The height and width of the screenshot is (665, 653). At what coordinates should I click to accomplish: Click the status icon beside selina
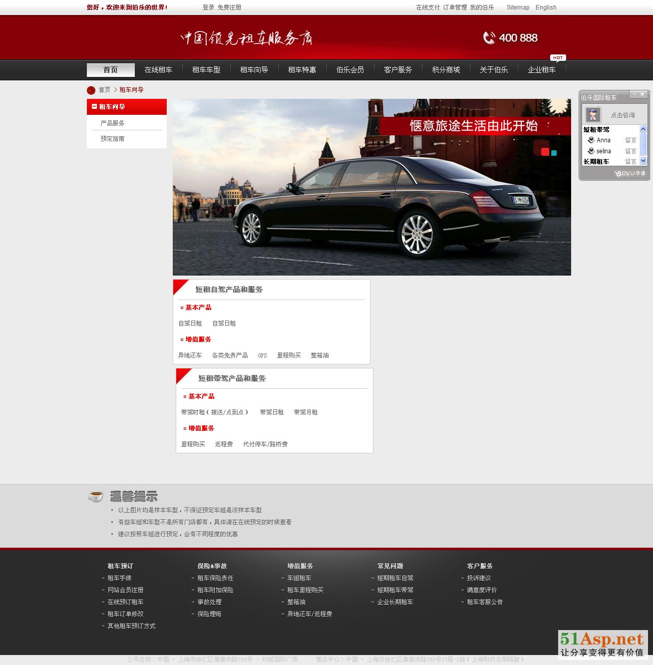click(x=591, y=151)
